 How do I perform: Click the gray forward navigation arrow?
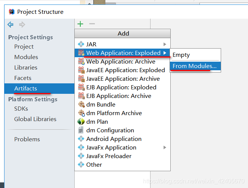pyautogui.click(x=22, y=25)
